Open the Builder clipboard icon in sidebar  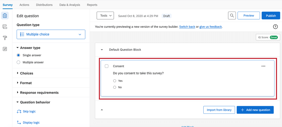click(x=5, y=16)
